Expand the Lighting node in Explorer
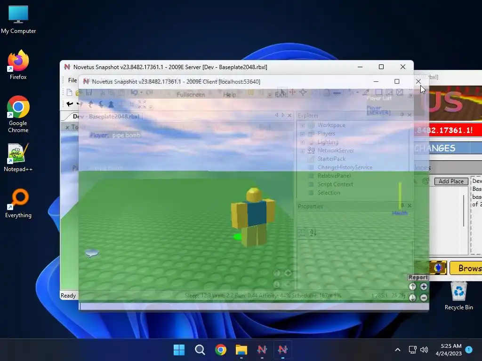 (x=303, y=142)
